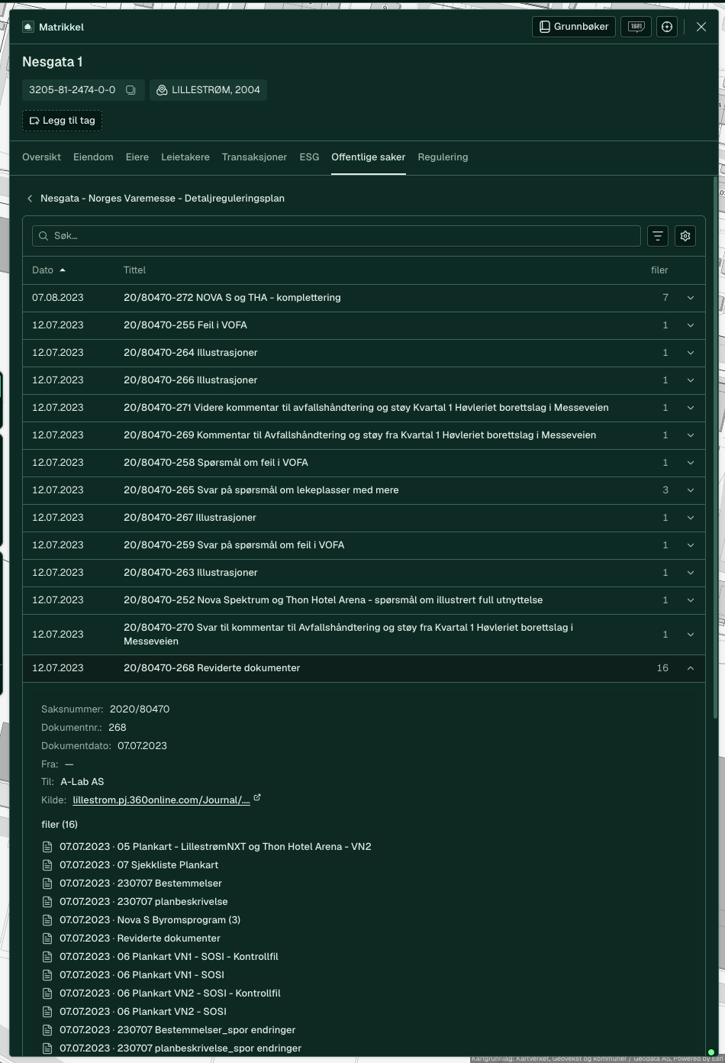Viewport: 725px width, 1063px height.
Task: Expand row 20/80470-266 Illustrasjoner
Action: (691, 380)
